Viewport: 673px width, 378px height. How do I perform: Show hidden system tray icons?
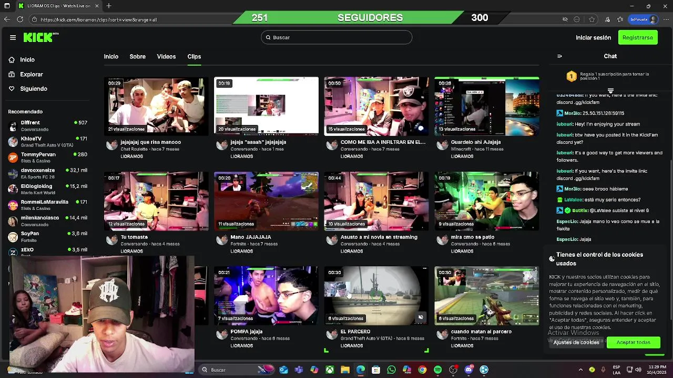click(x=580, y=370)
